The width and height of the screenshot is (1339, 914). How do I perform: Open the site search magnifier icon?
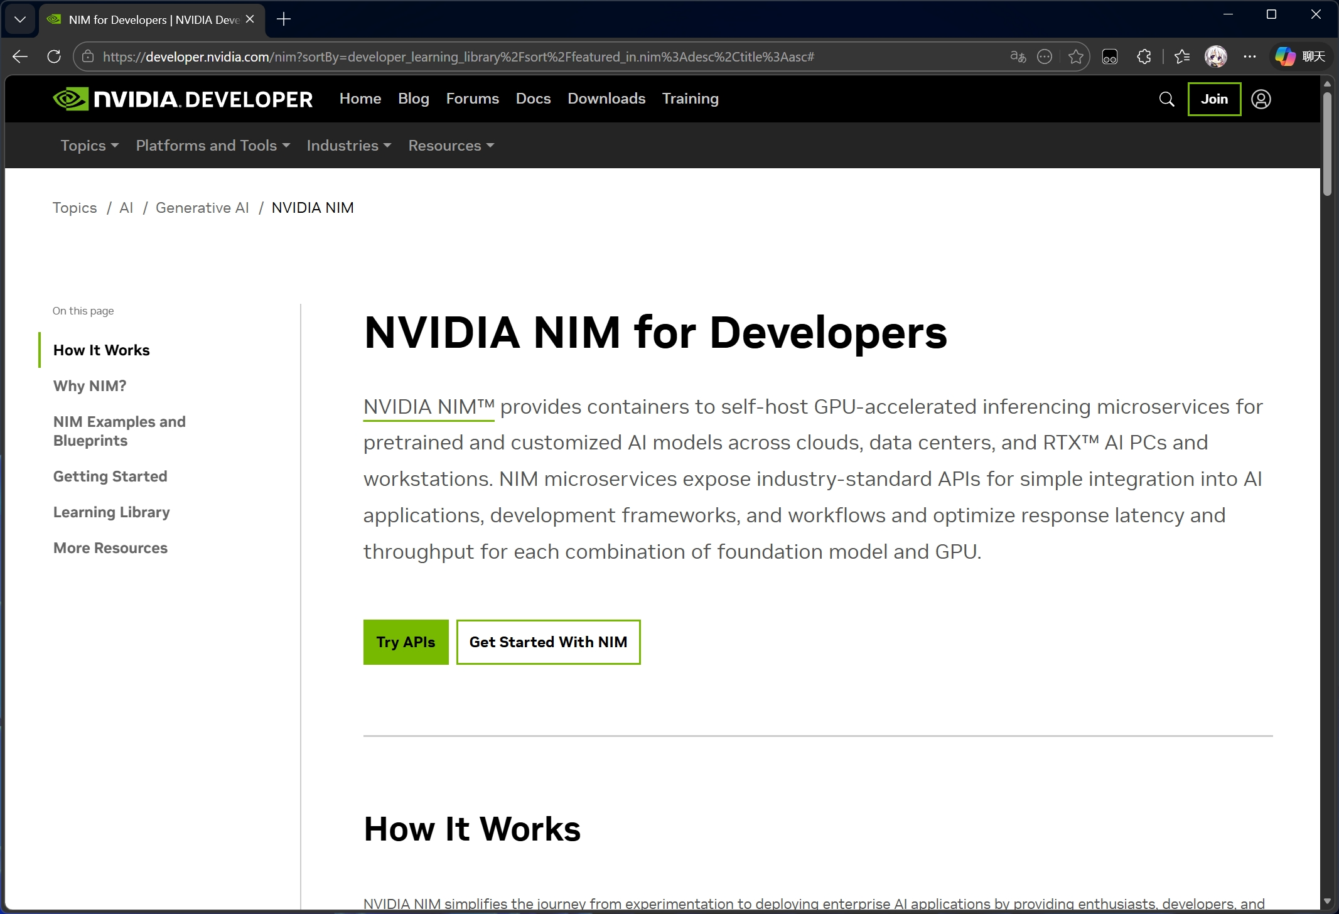click(x=1166, y=99)
